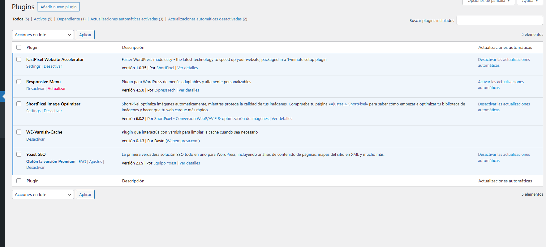Open 'ShortPixel' author link for FastPixel

pyautogui.click(x=165, y=68)
